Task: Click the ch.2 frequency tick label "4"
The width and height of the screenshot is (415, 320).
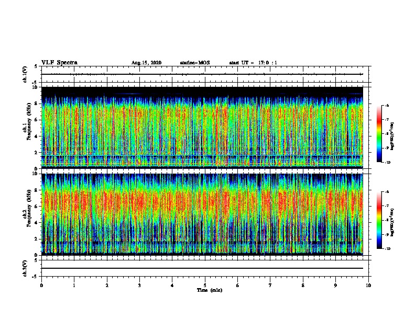Action: point(37,223)
